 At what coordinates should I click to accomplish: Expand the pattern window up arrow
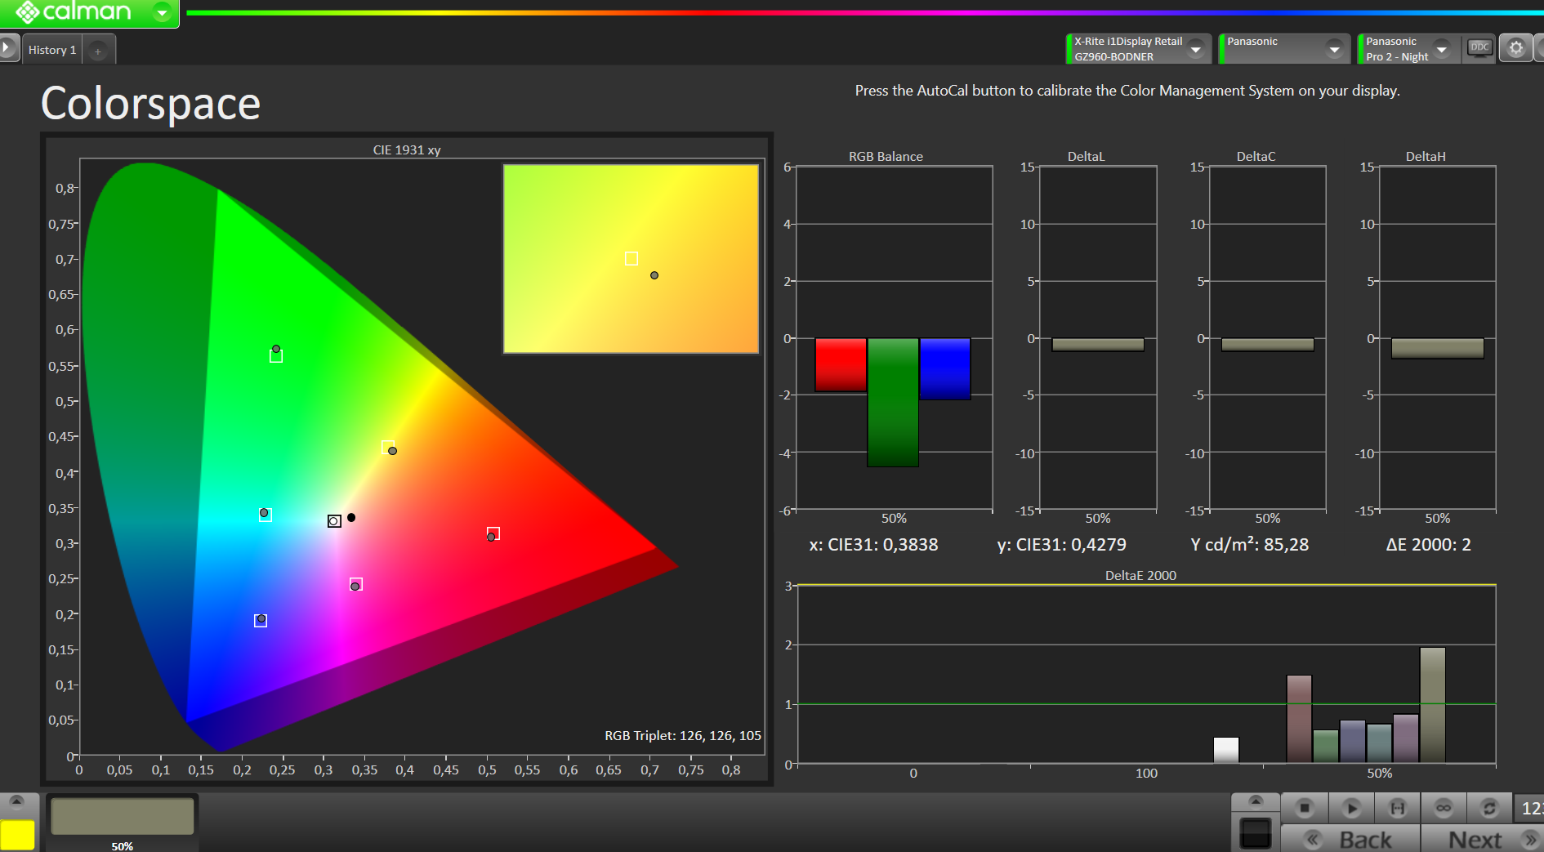point(1256,801)
